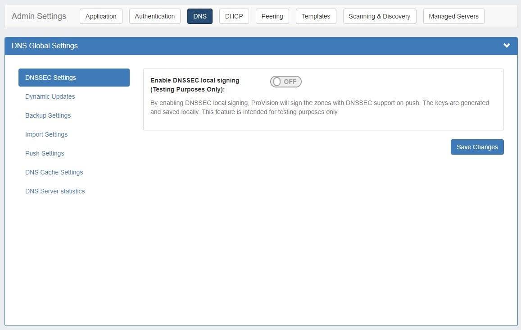Switch to the Authentication tab
Screen dimensions: 521x330
point(154,16)
